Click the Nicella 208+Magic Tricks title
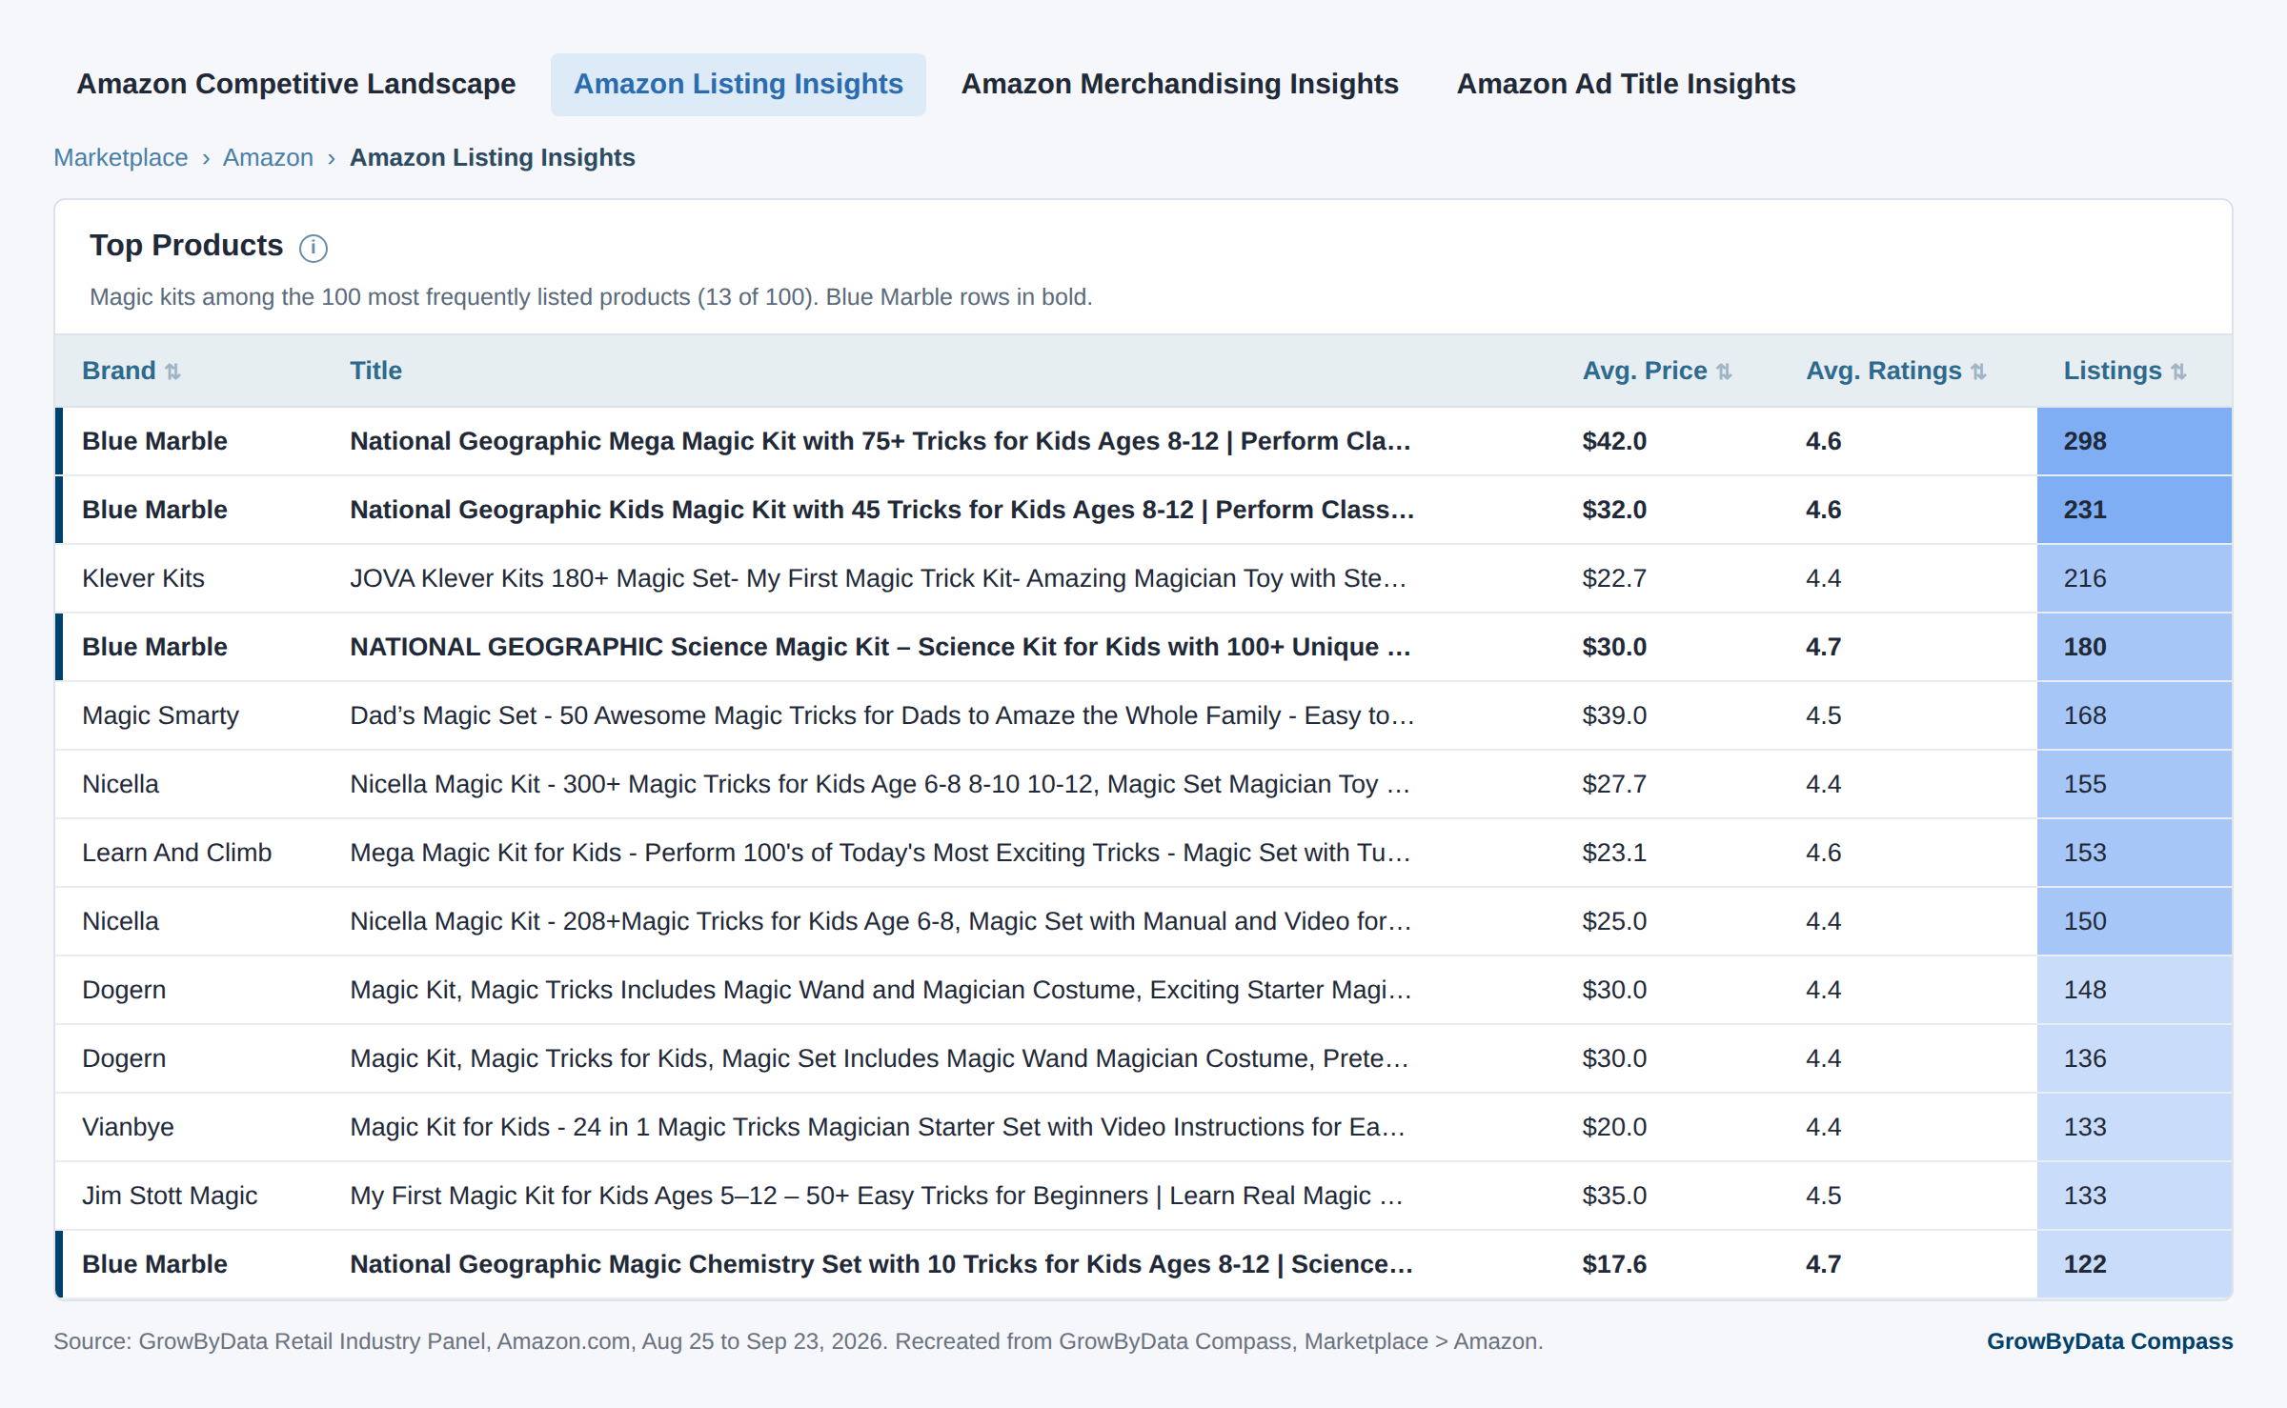 pos(880,921)
